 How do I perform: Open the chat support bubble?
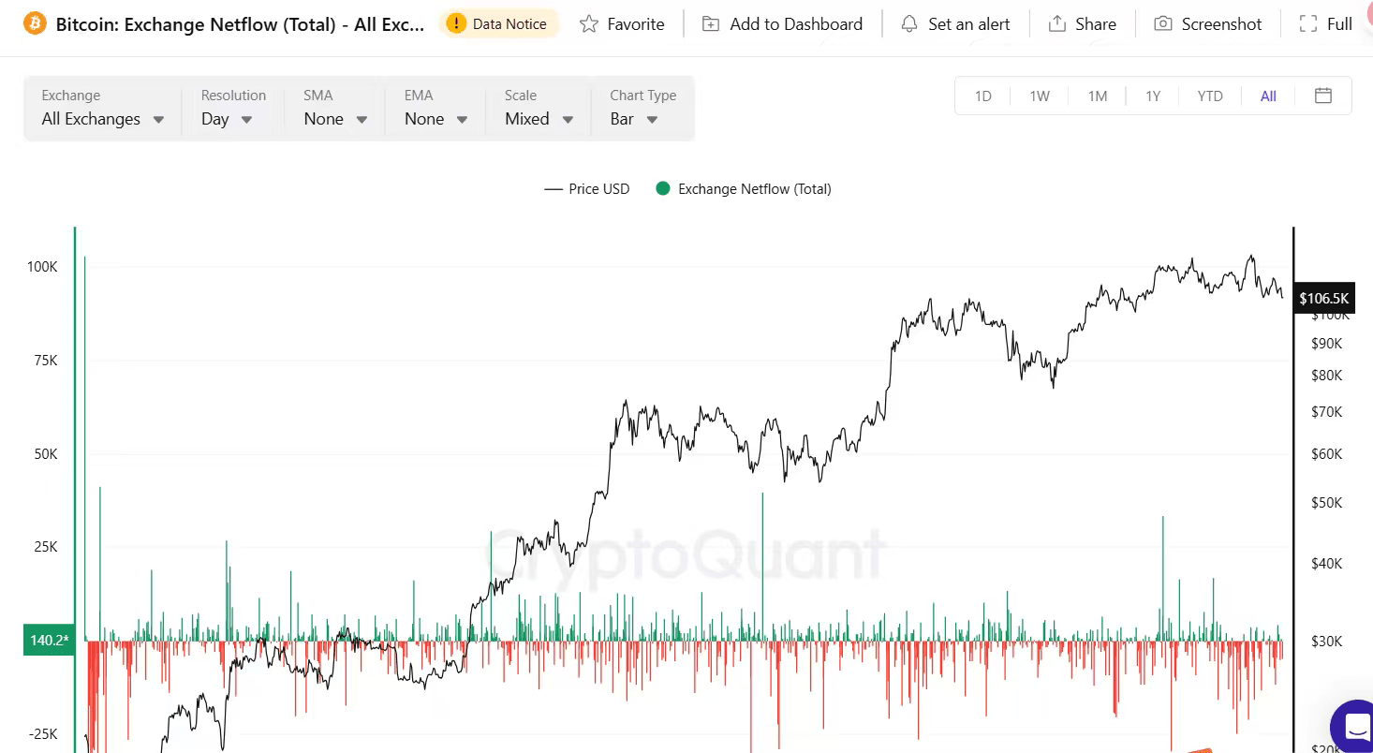[x=1354, y=726]
